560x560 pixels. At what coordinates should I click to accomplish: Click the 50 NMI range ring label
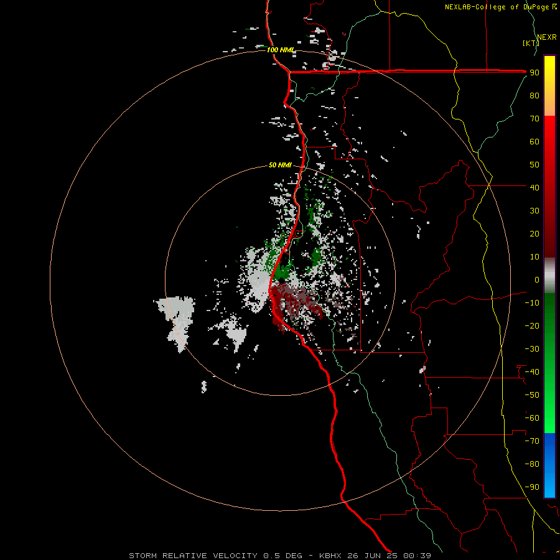coord(280,165)
